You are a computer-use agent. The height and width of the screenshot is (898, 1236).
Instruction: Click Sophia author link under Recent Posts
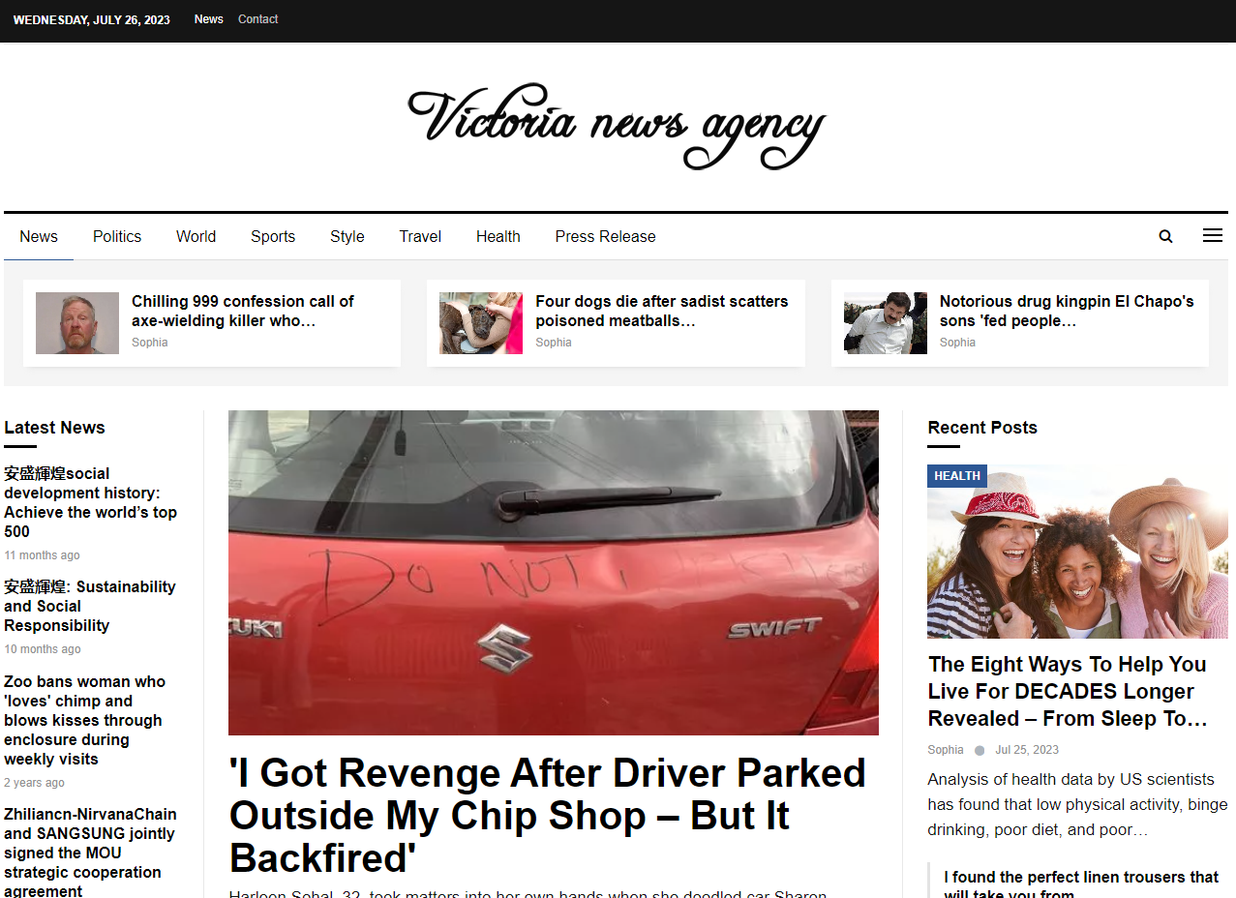coord(946,750)
